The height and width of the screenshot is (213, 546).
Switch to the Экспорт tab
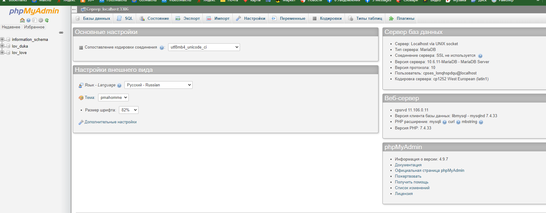point(188,19)
